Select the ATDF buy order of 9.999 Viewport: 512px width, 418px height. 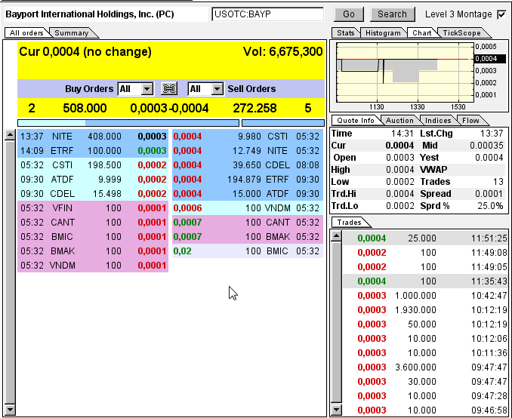coord(93,180)
